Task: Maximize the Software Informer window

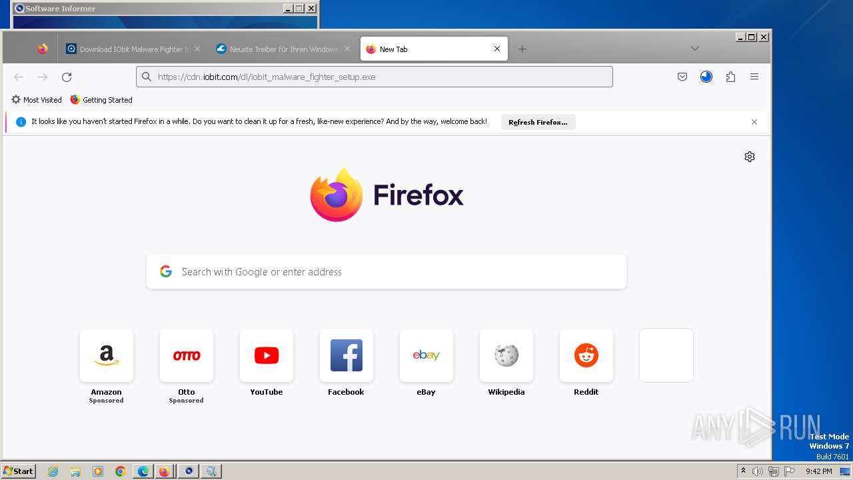Action: (x=299, y=9)
